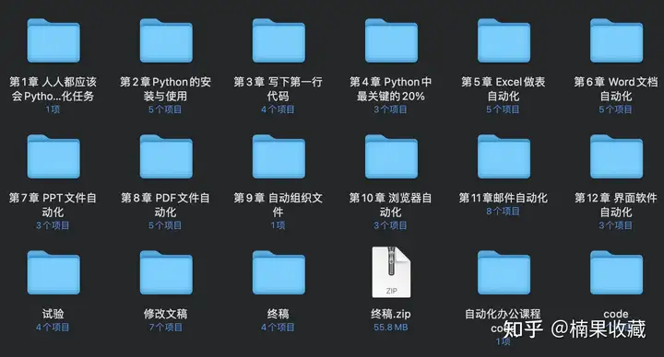Click the name text 第2章 Python的安装与使用
This screenshot has height=357, width=664.
165,88
